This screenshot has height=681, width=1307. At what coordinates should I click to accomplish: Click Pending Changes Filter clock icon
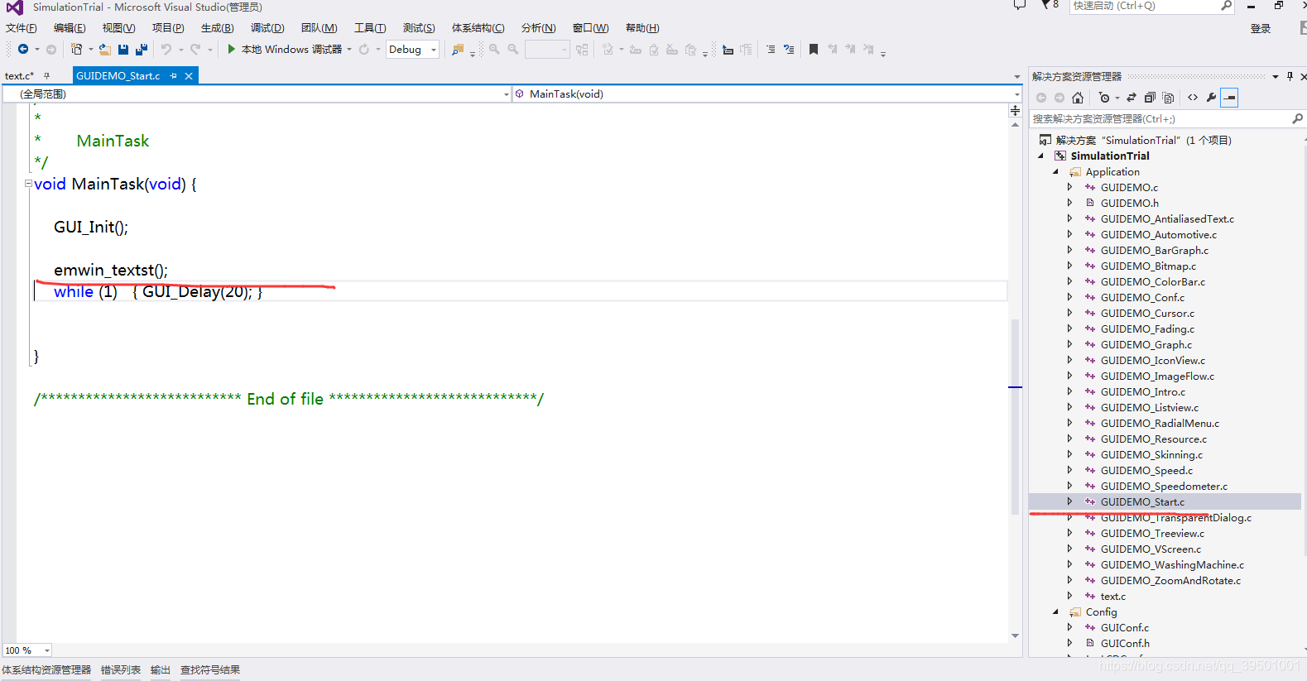coord(1104,98)
